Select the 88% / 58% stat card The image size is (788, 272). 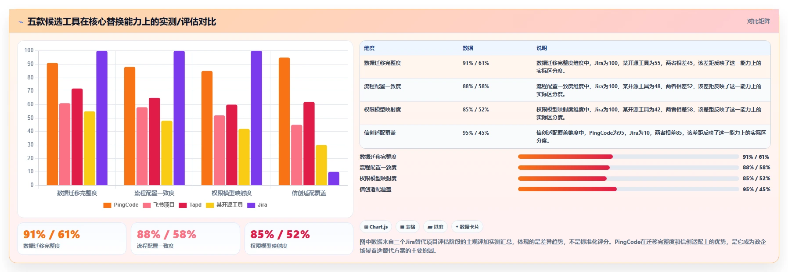coord(185,239)
